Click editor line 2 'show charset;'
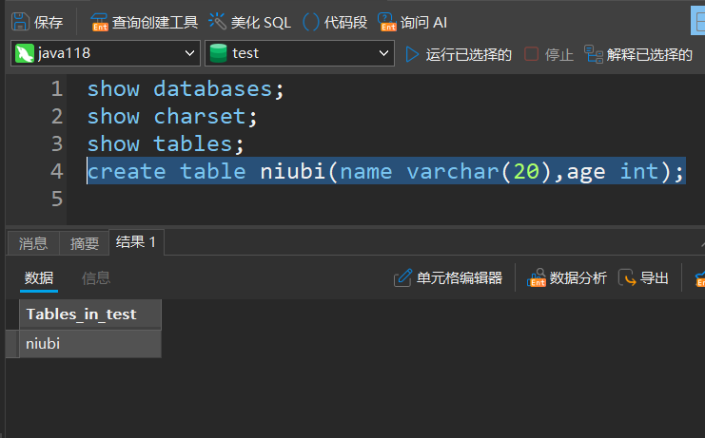The height and width of the screenshot is (438, 705). click(172, 117)
